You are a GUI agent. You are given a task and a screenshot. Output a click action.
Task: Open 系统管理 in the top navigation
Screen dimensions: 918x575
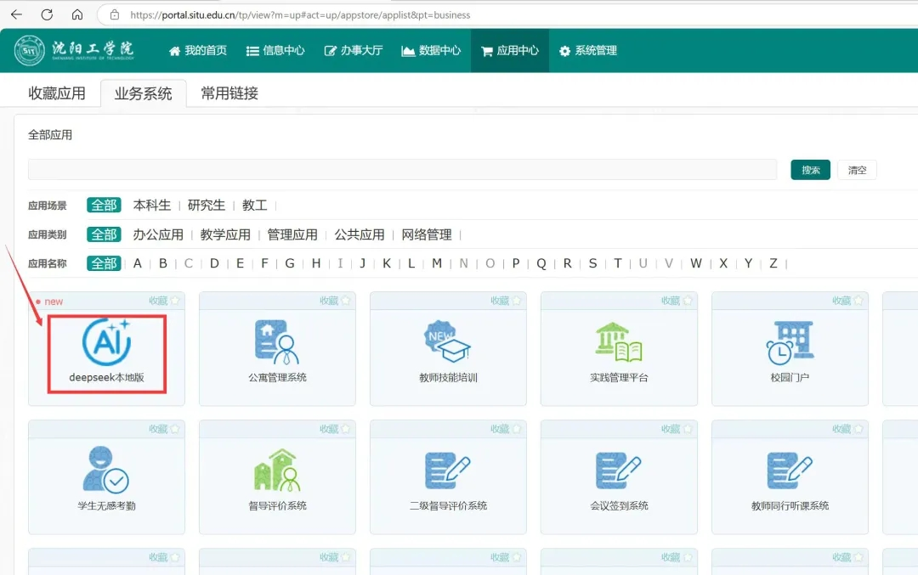click(x=588, y=51)
